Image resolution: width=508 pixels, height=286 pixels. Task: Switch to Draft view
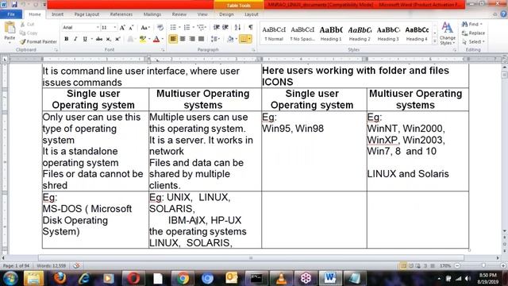click(x=433, y=265)
